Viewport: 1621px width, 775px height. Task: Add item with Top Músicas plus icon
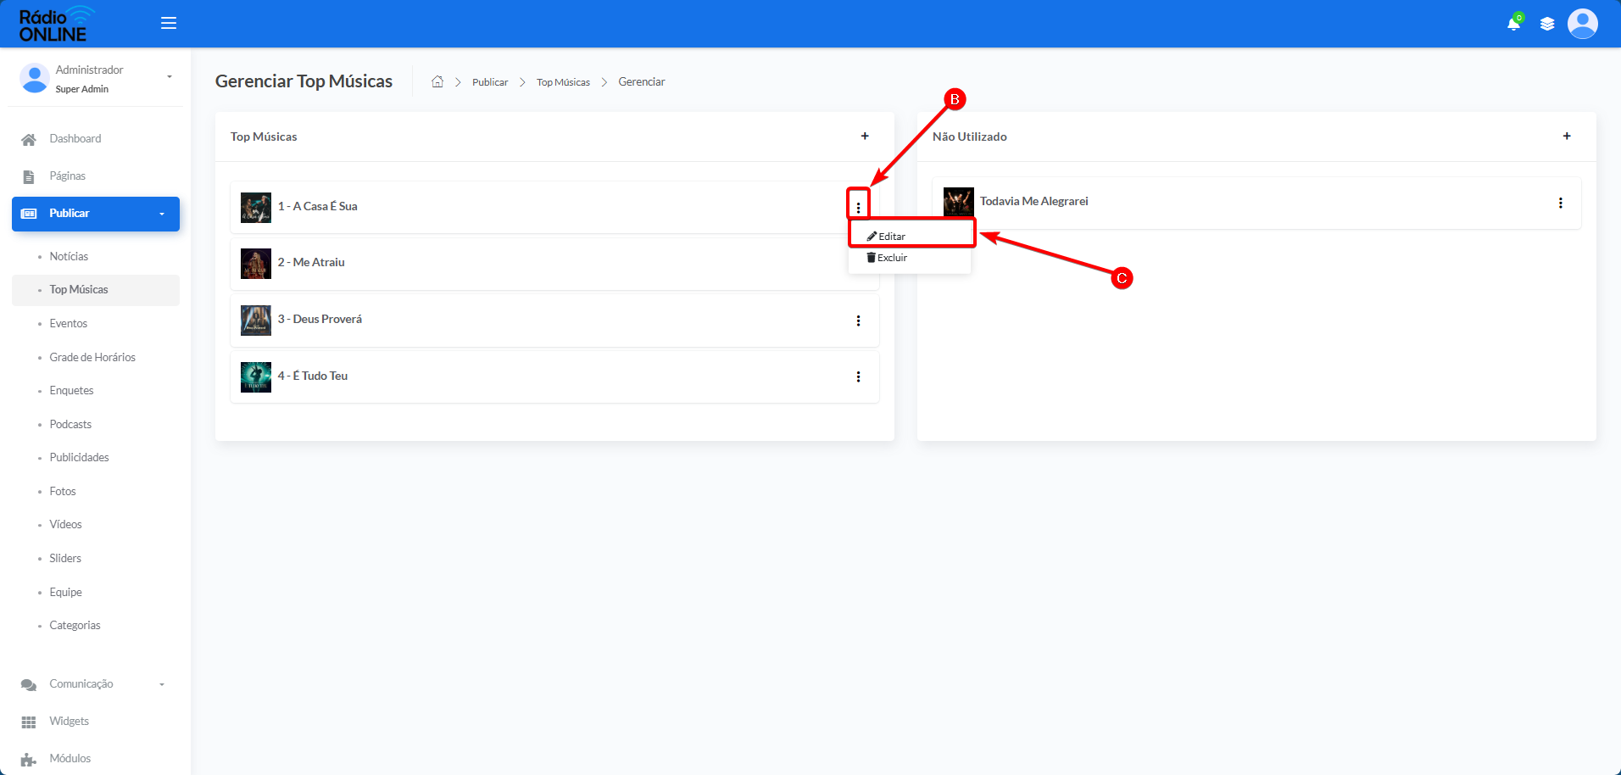click(865, 136)
